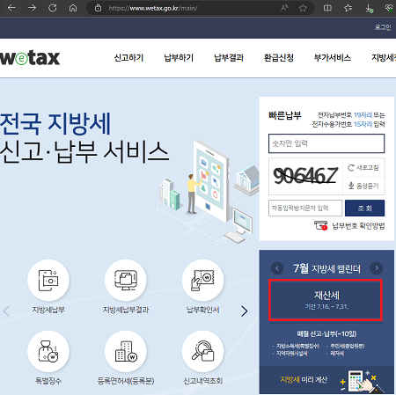The height and width of the screenshot is (395, 396).
Task: Open the 부가서비스 menu
Action: 333,58
